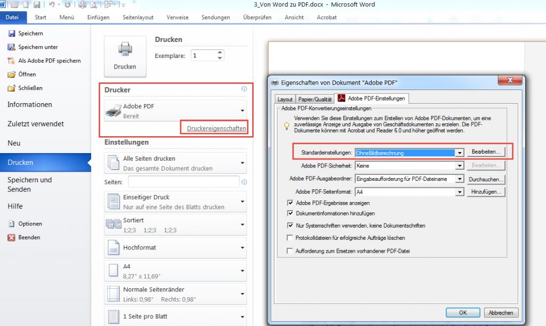Click the info icon next to Seiten field
Image resolution: width=546 pixels, height=326 pixels.
[244, 182]
